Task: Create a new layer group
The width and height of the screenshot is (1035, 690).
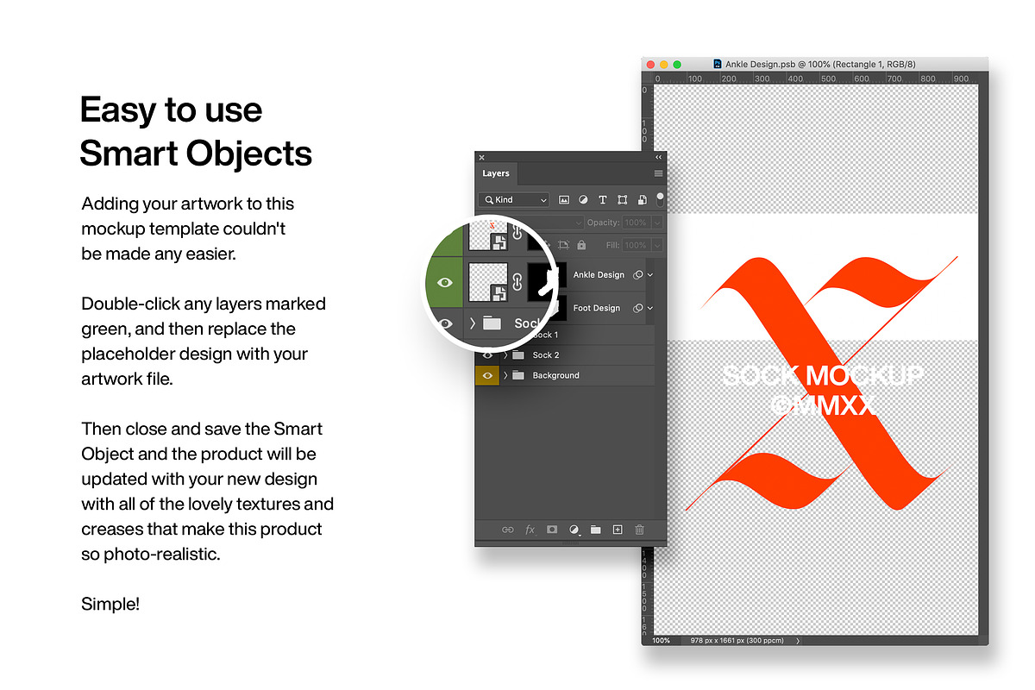Action: click(595, 530)
